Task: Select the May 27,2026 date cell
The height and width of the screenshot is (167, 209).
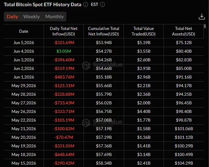Action: (x=24, y=103)
